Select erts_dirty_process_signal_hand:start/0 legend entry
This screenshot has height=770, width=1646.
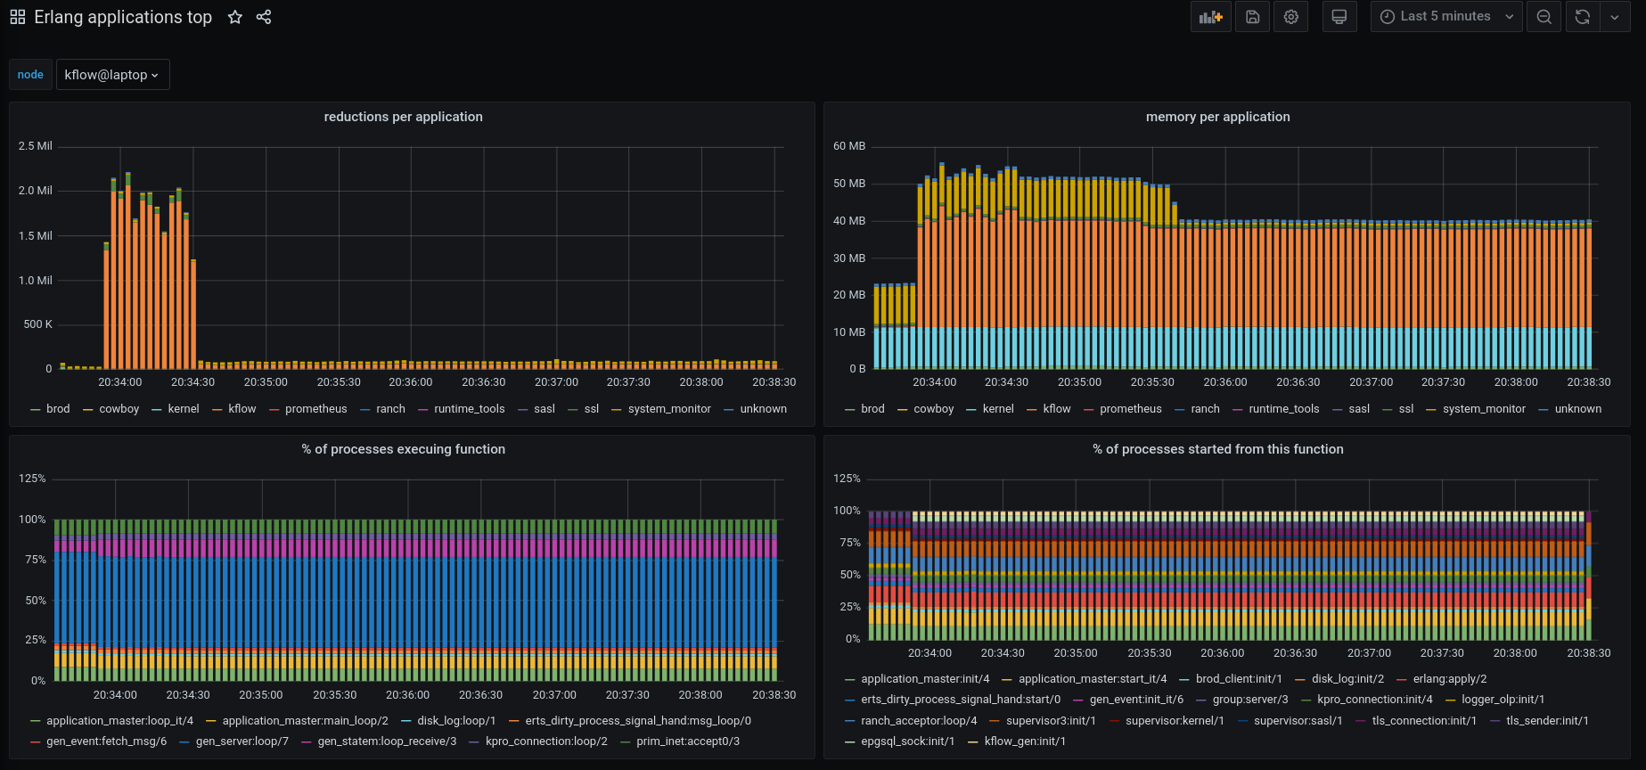click(x=961, y=700)
